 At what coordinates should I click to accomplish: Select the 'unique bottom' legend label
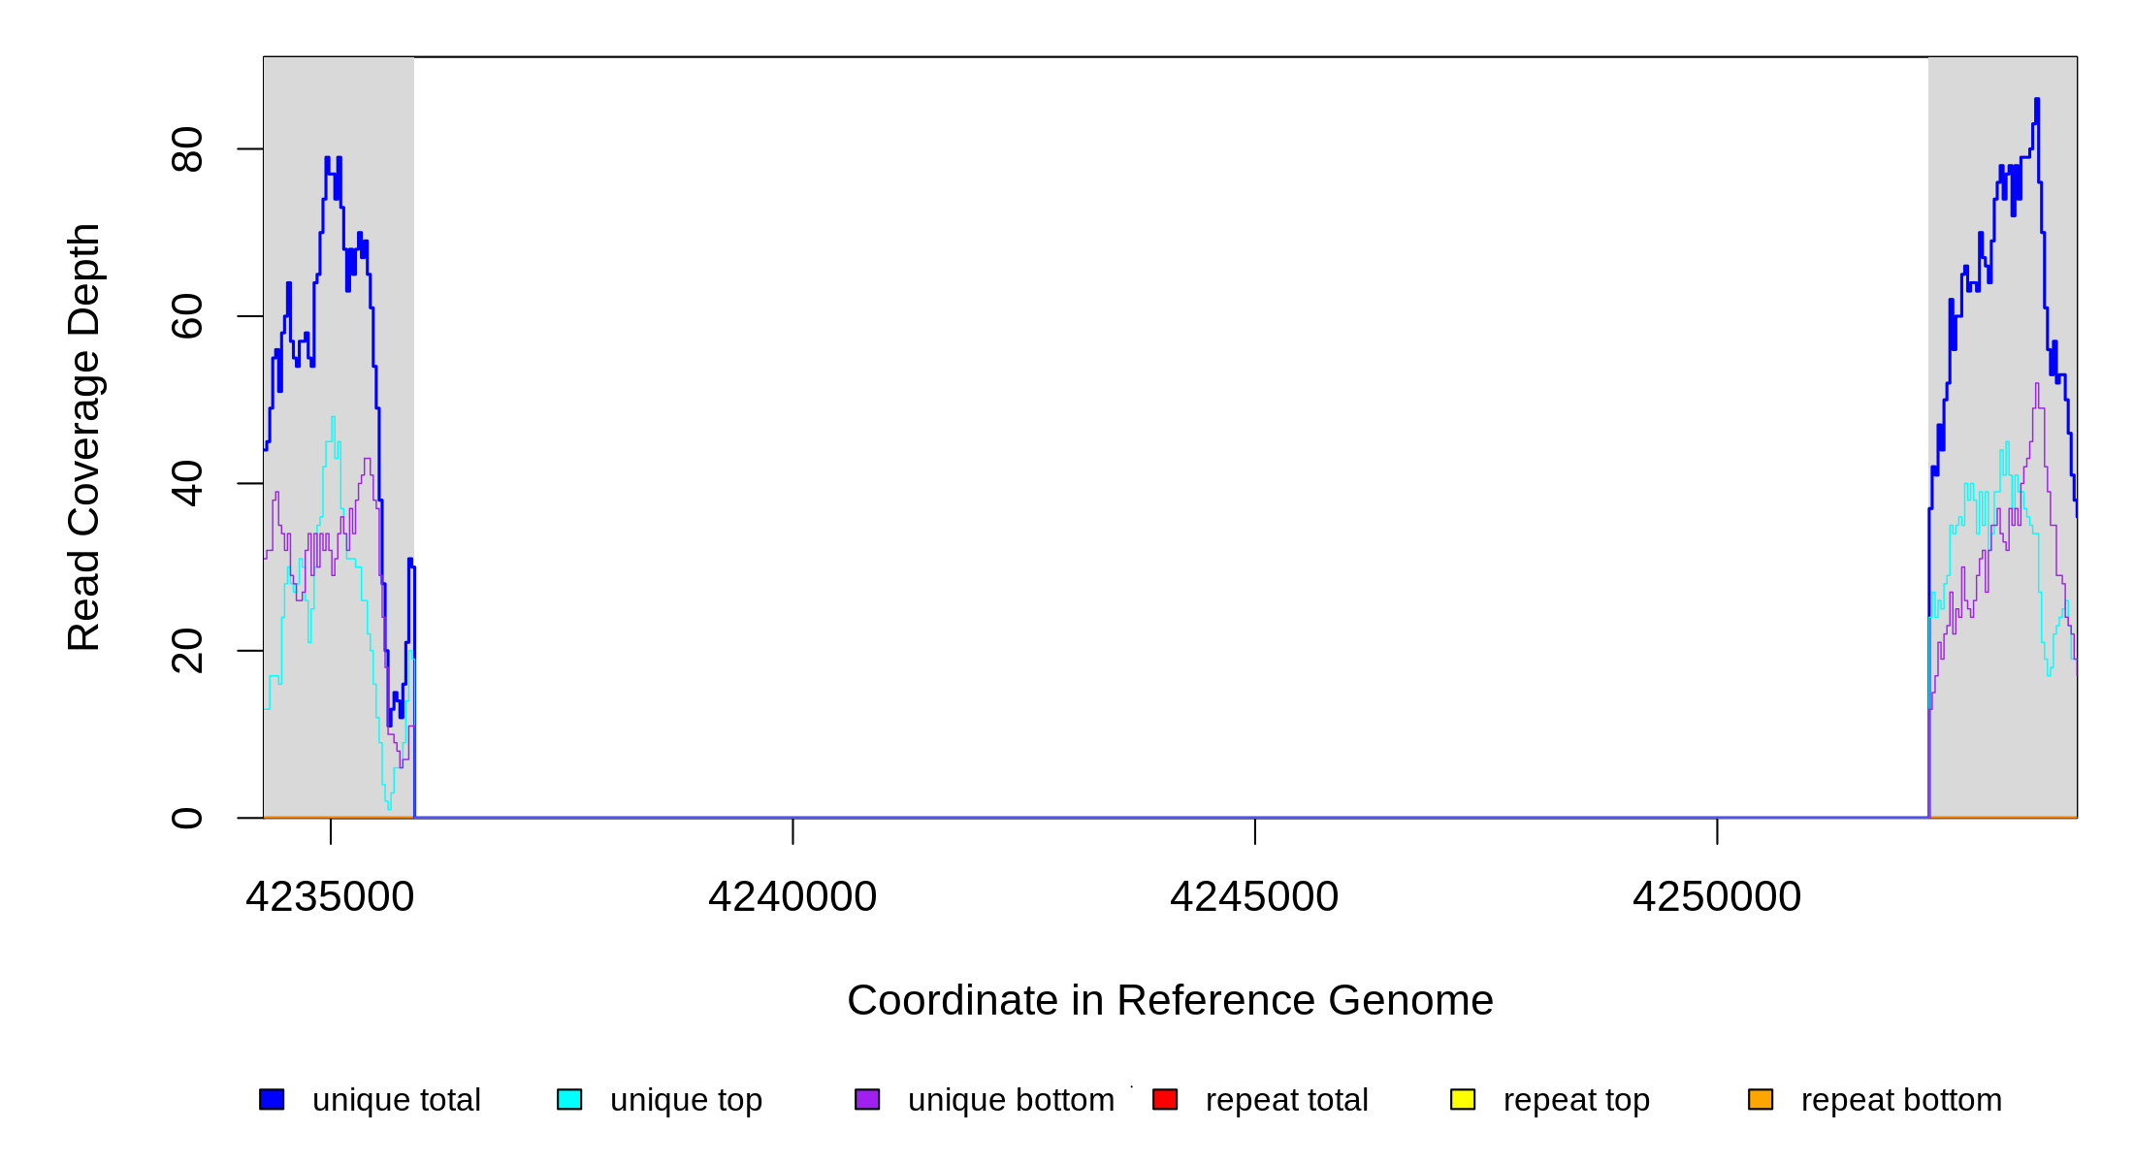1011,1100
